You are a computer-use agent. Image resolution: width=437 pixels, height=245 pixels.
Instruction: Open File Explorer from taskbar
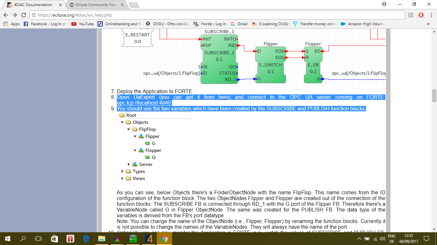point(102,238)
